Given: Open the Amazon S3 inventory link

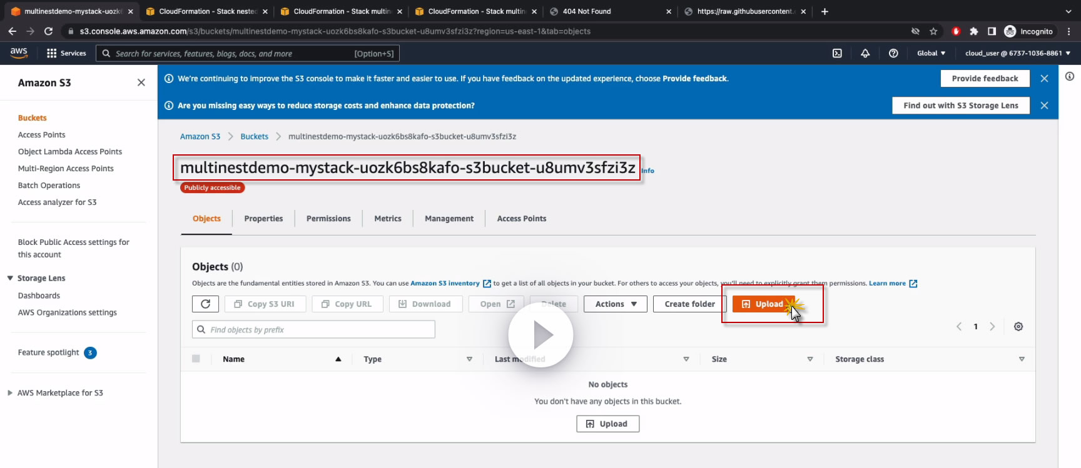Looking at the screenshot, I should pos(450,284).
